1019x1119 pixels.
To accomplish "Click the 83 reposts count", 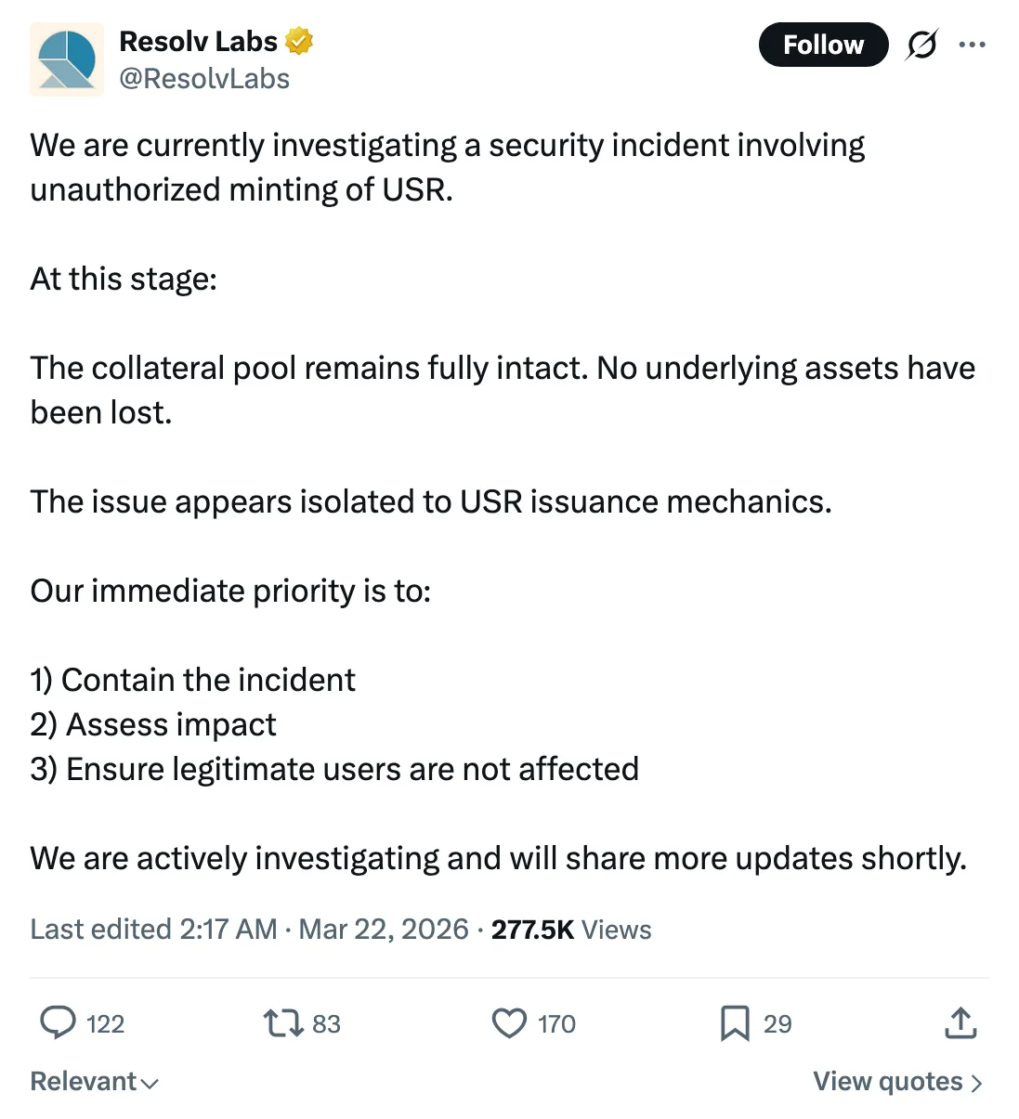I will [326, 1024].
